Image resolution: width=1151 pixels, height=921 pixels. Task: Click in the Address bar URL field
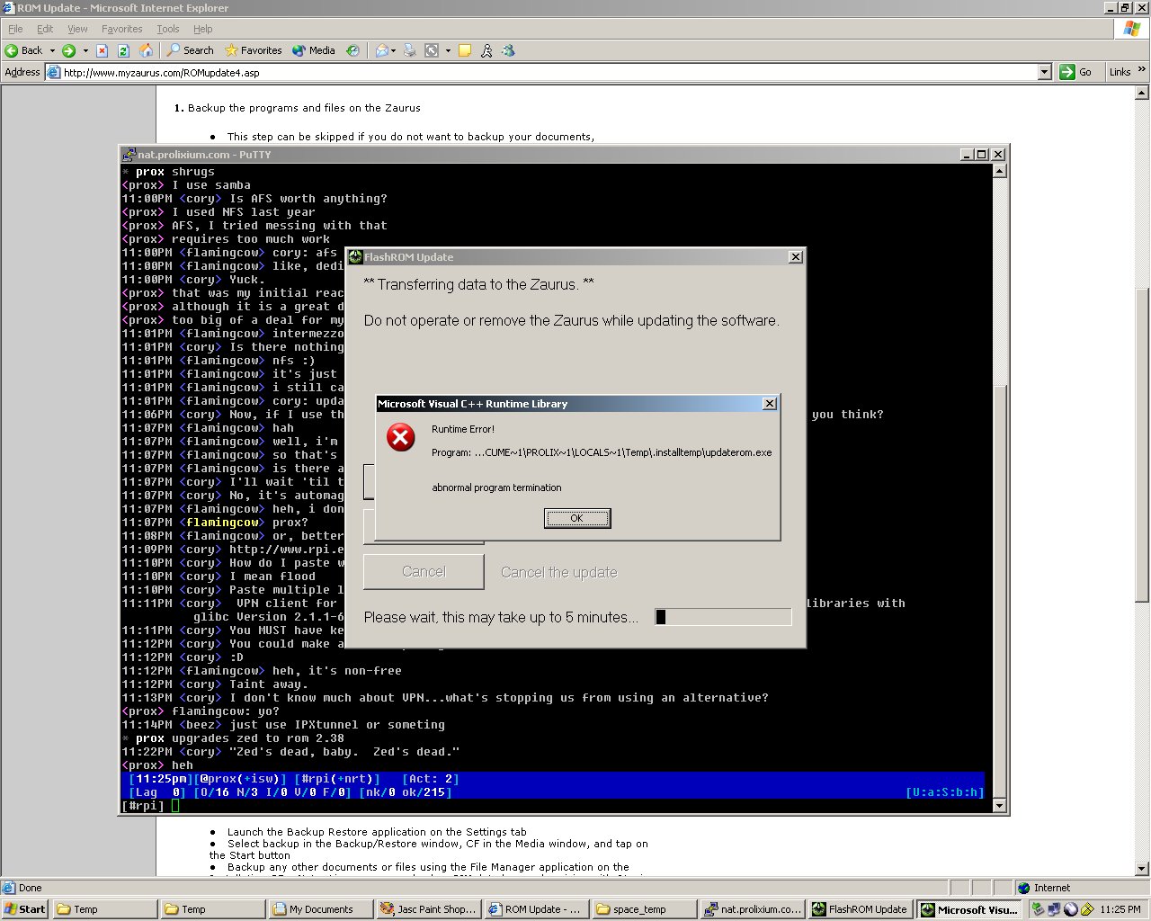coord(549,72)
